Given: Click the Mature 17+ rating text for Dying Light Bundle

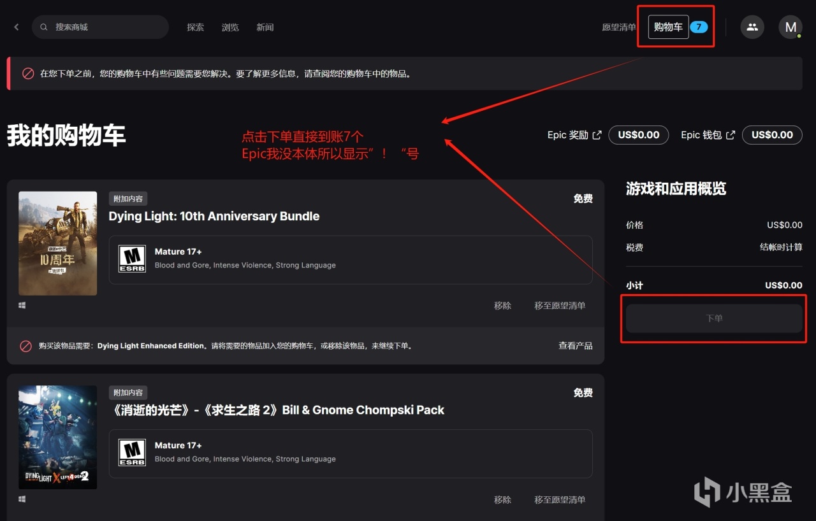Looking at the screenshot, I should click(178, 252).
